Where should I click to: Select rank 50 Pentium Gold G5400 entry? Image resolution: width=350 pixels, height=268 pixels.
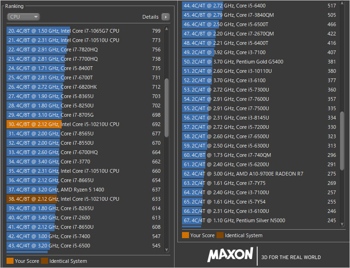[x=259, y=62]
